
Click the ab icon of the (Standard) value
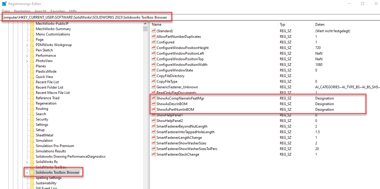(x=153, y=31)
